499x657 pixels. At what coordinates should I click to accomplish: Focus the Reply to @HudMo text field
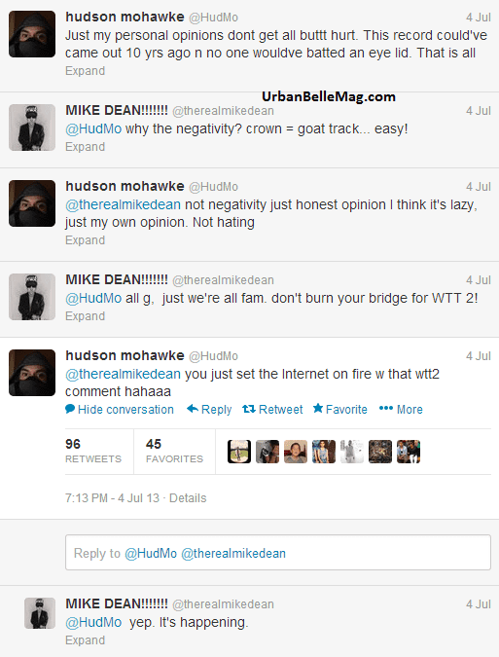point(278,553)
